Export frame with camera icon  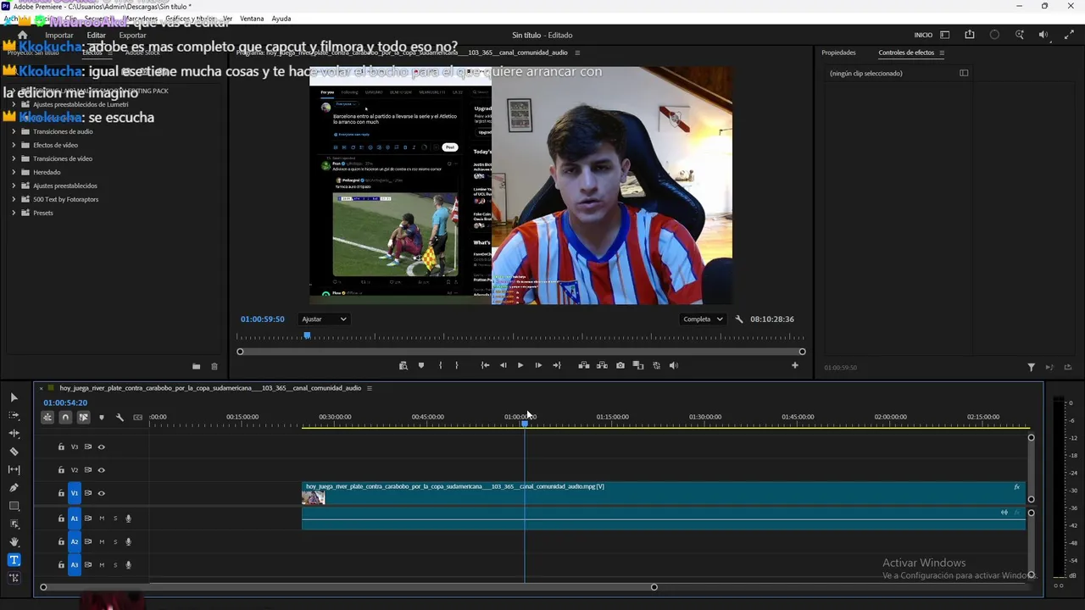tap(620, 365)
